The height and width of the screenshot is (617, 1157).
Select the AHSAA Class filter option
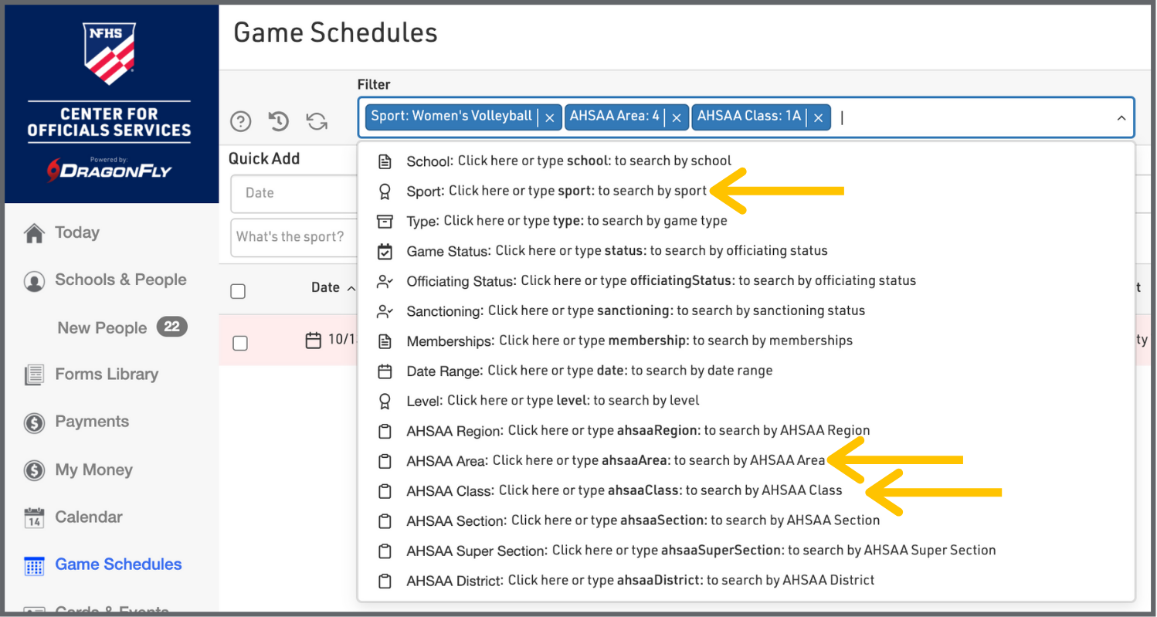(623, 491)
